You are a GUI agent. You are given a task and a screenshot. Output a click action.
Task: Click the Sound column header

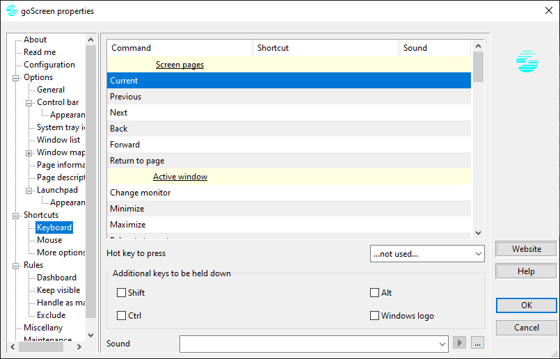coord(435,48)
